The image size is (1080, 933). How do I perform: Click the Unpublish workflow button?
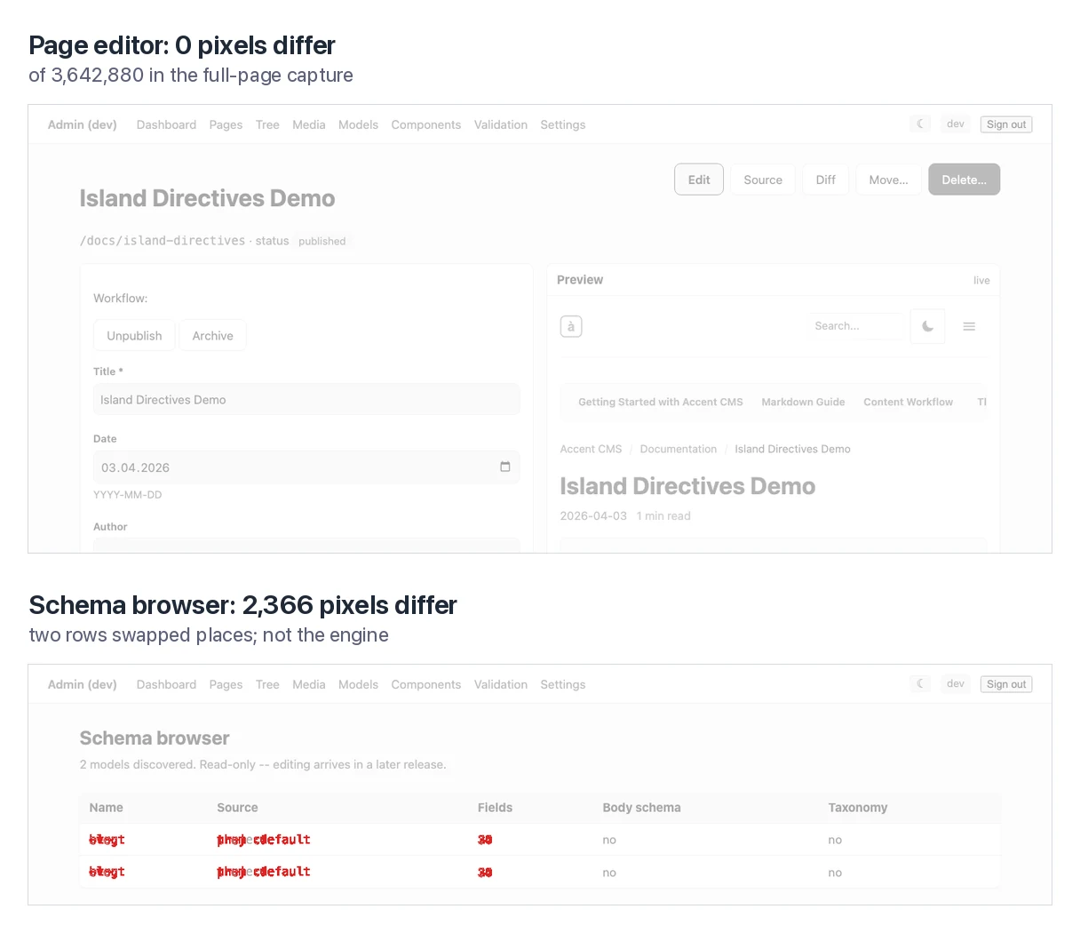click(134, 336)
